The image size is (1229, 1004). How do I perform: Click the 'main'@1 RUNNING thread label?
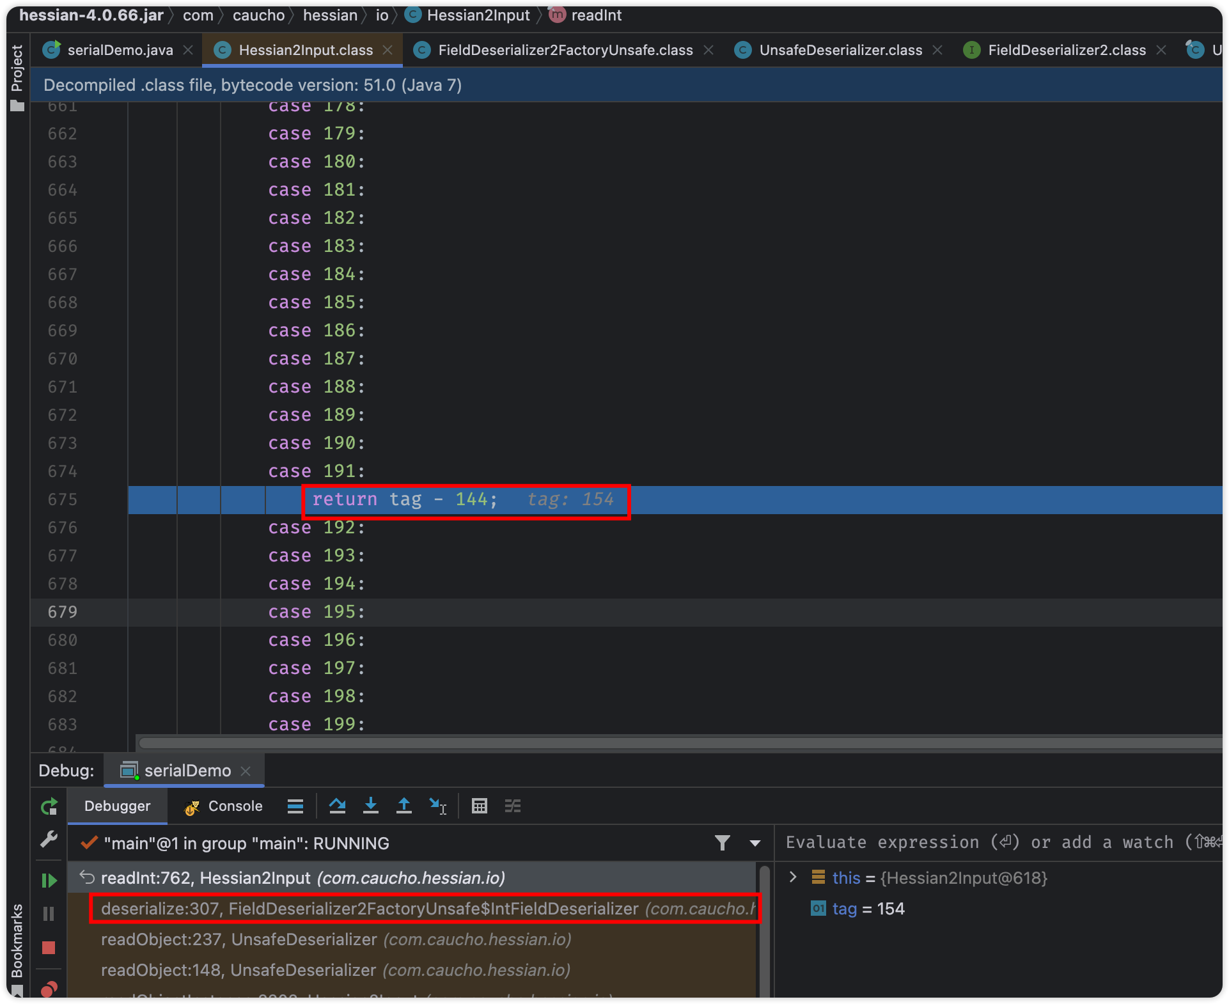click(246, 843)
